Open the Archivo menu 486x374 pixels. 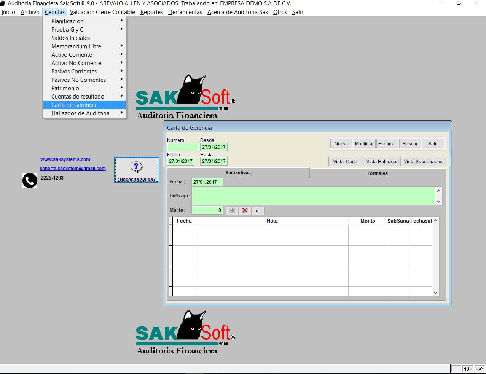[30, 12]
